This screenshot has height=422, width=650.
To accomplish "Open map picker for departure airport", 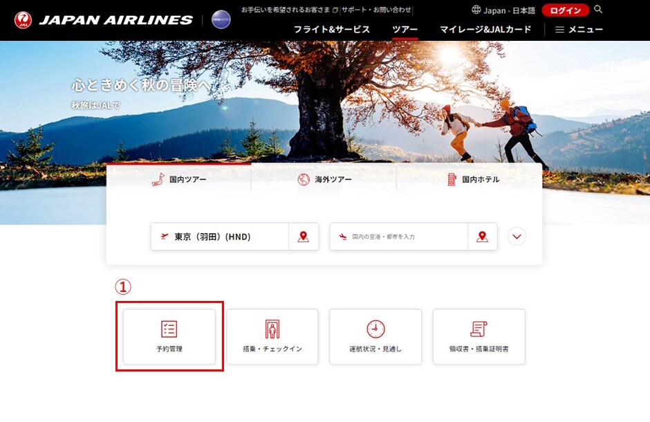I will click(x=303, y=237).
